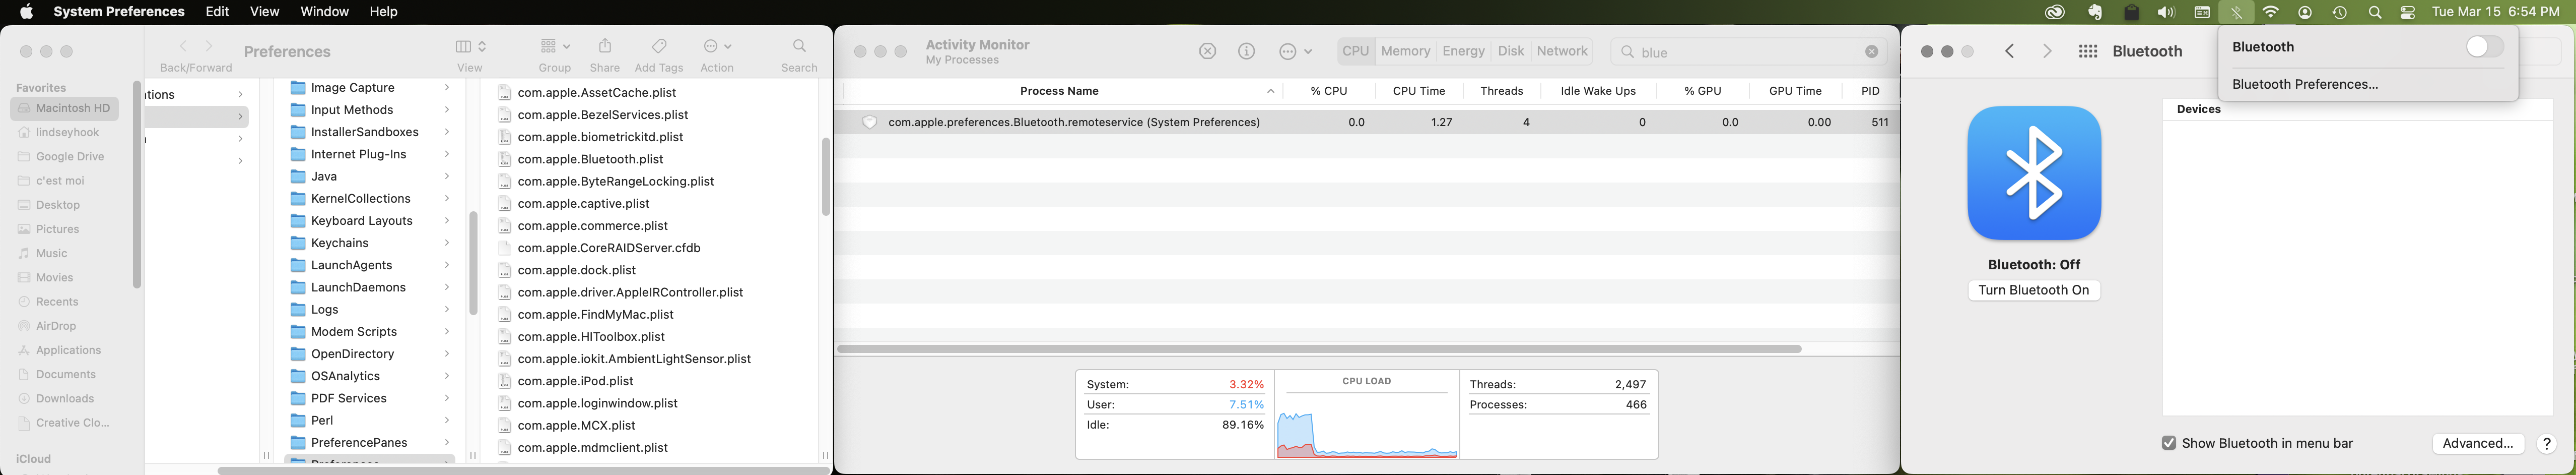Viewport: 2576px width, 475px height.
Task: Clear the Activity Monitor search field
Action: pyautogui.click(x=1871, y=52)
